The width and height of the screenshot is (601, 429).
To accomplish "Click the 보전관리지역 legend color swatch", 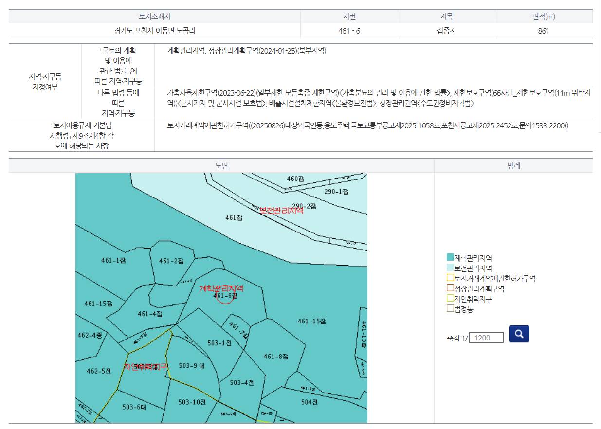I will [x=450, y=268].
